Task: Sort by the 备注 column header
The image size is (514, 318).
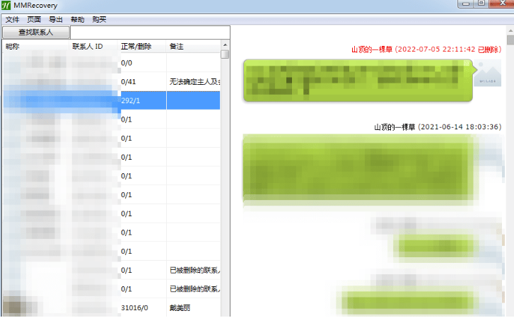Action: pos(194,47)
